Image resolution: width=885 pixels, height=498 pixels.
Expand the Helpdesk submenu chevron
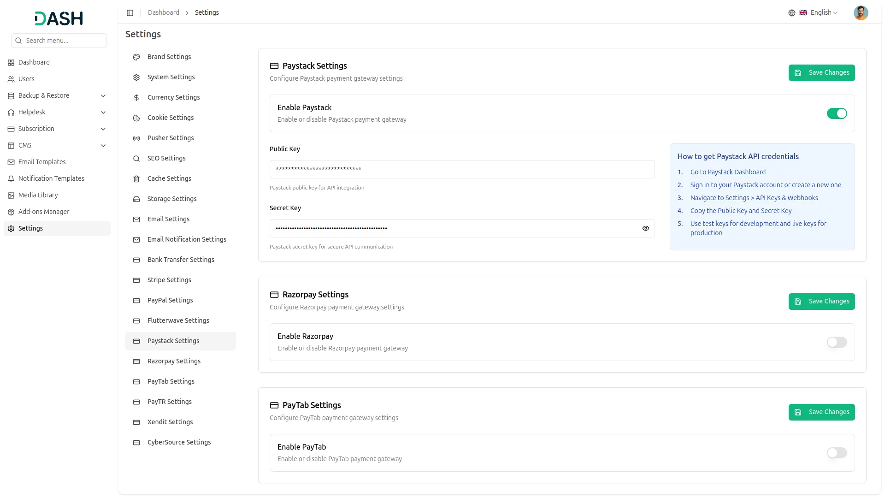click(103, 113)
